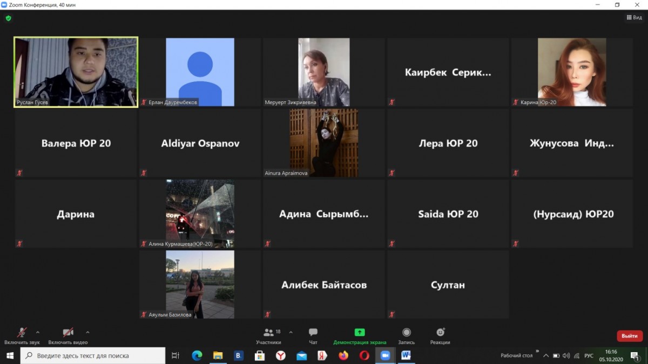
Task: Click the red Выйти leave button
Action: click(x=629, y=336)
